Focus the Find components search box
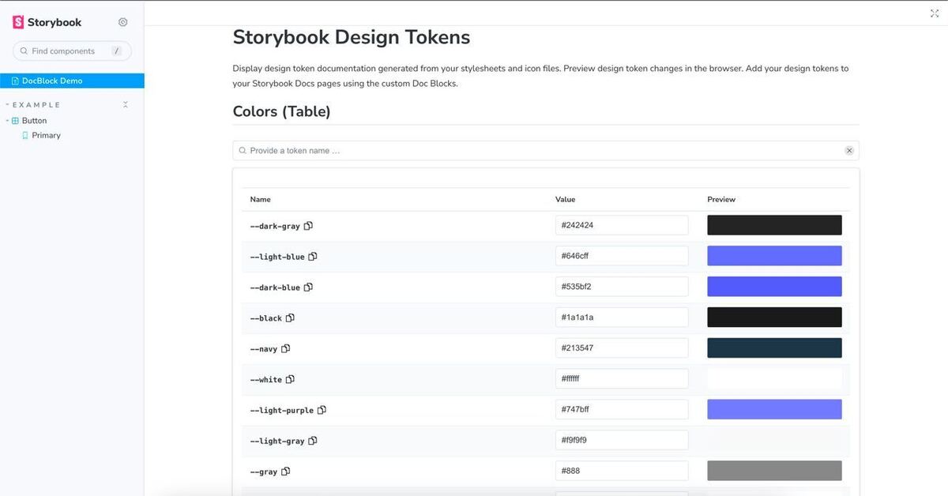Screen dimensions: 948x496 tap(71, 51)
